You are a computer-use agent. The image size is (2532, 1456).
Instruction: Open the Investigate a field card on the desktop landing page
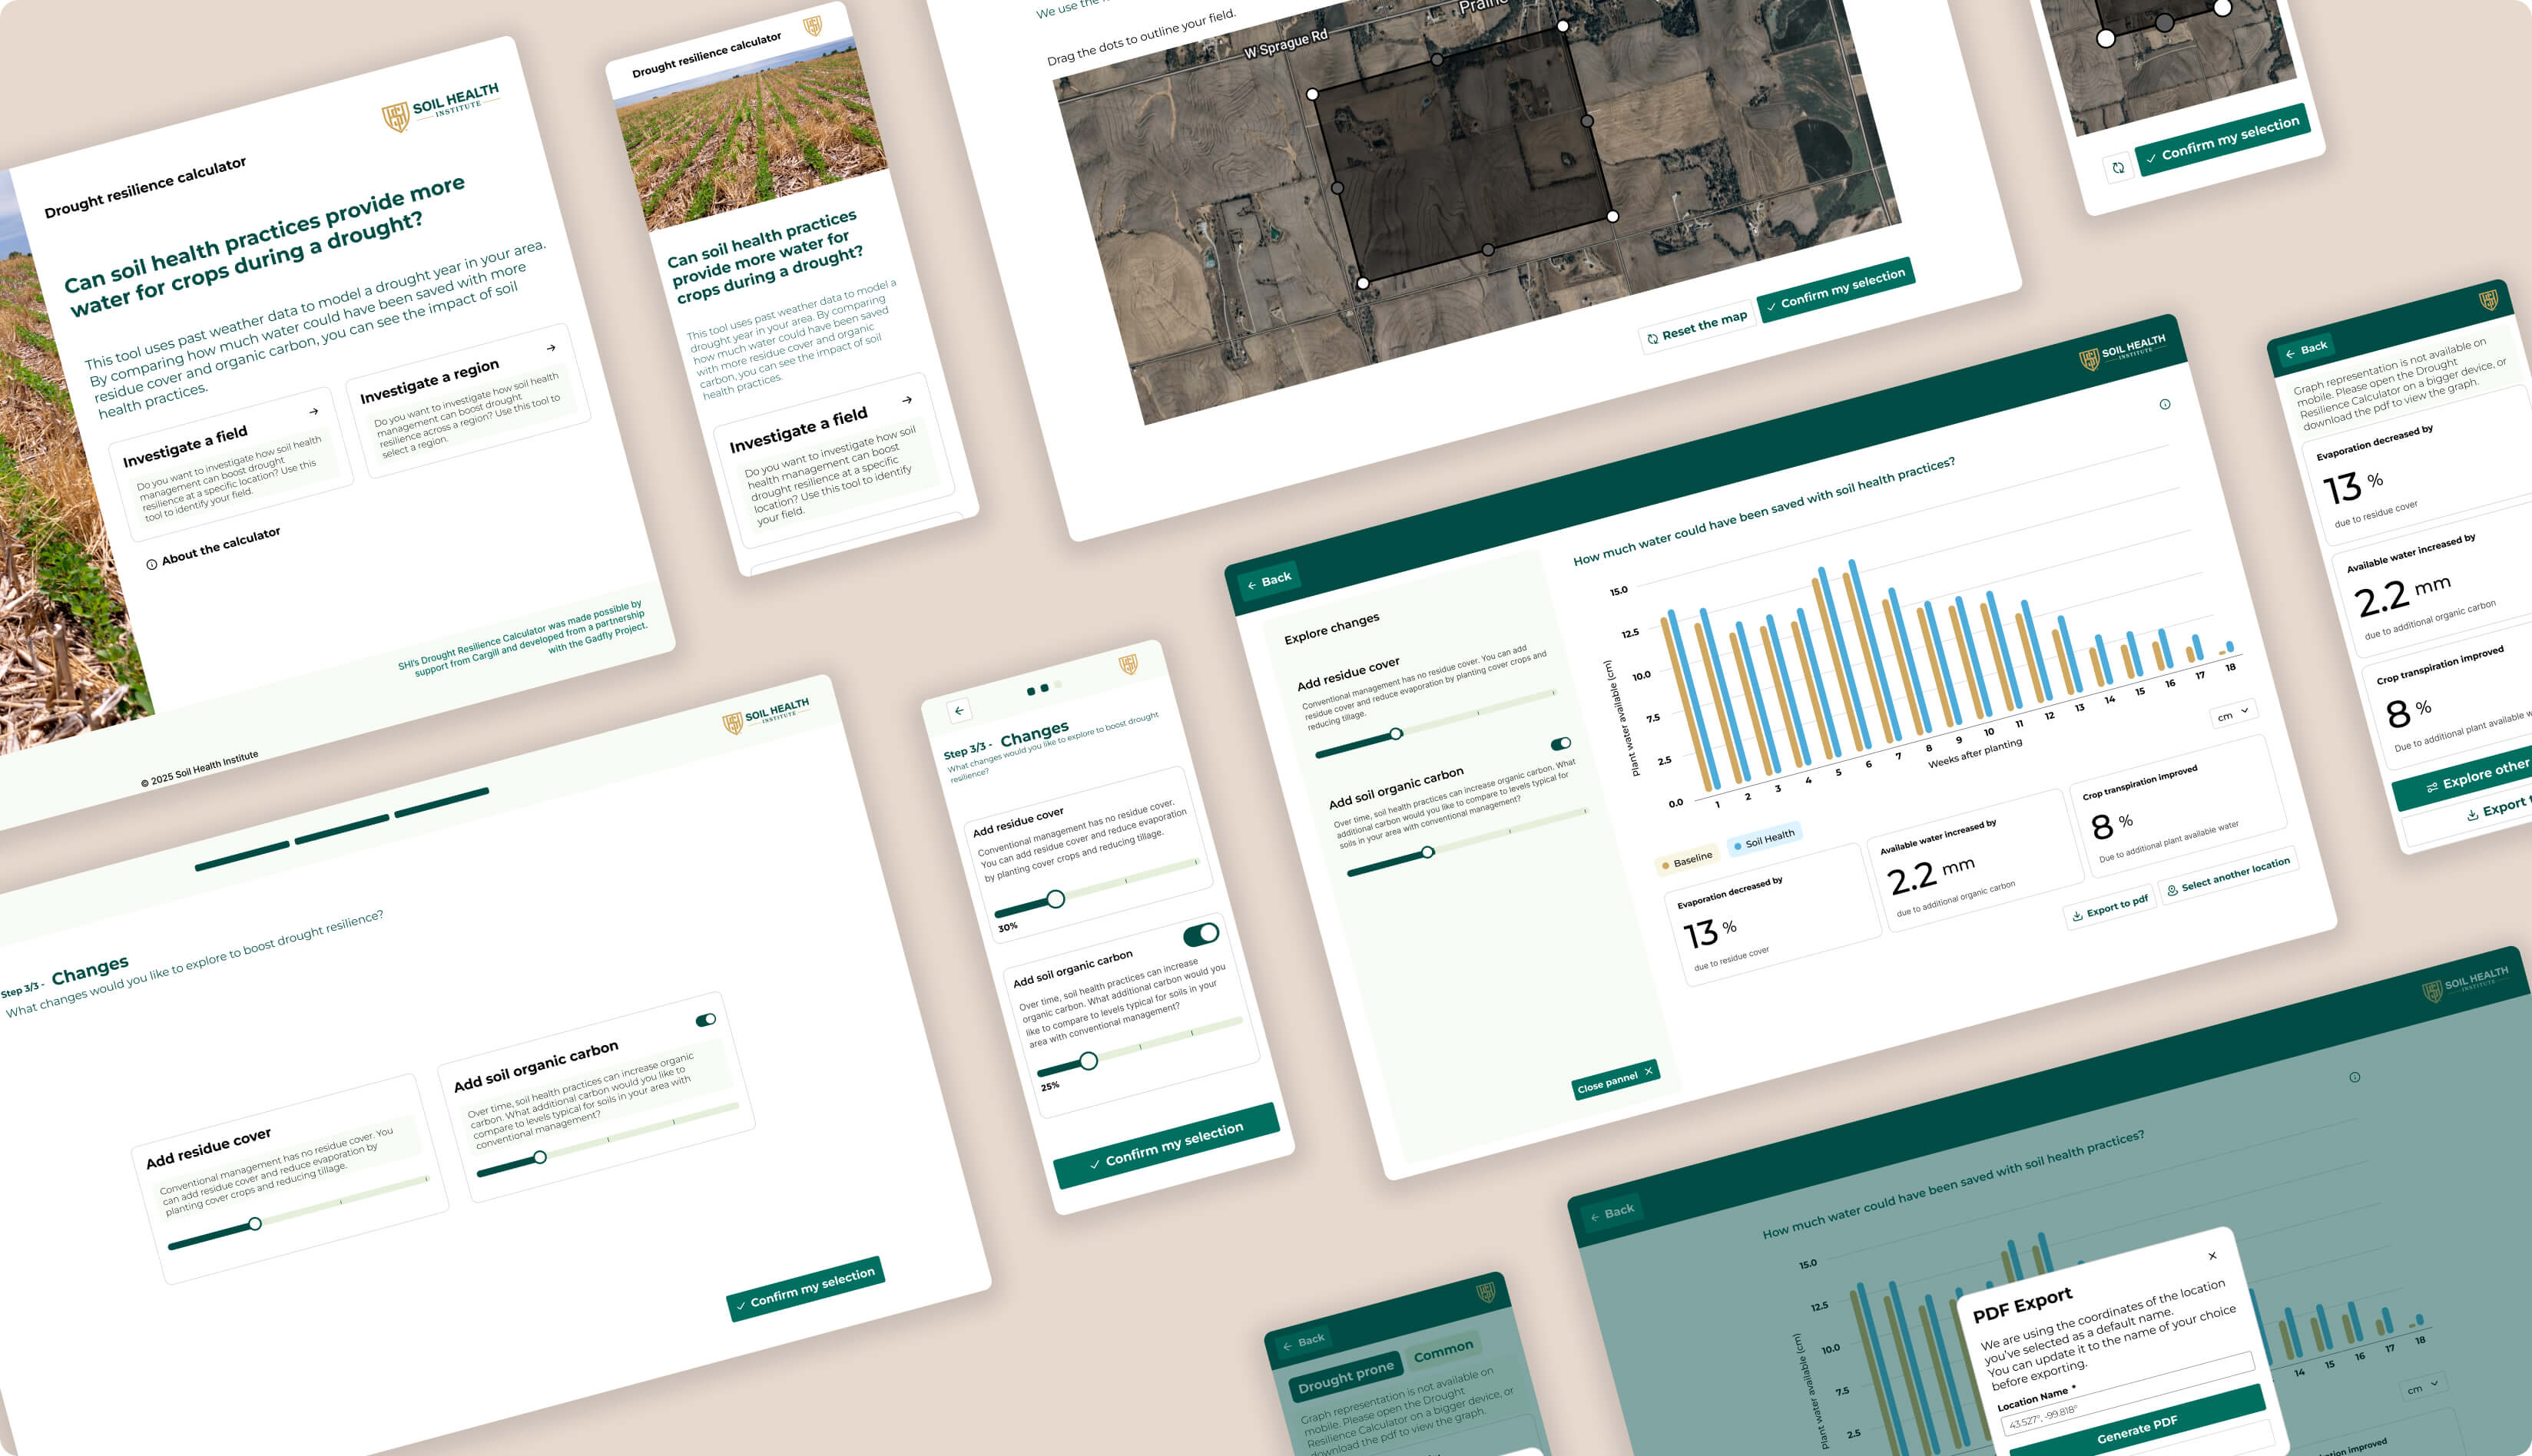pyautogui.click(x=230, y=464)
